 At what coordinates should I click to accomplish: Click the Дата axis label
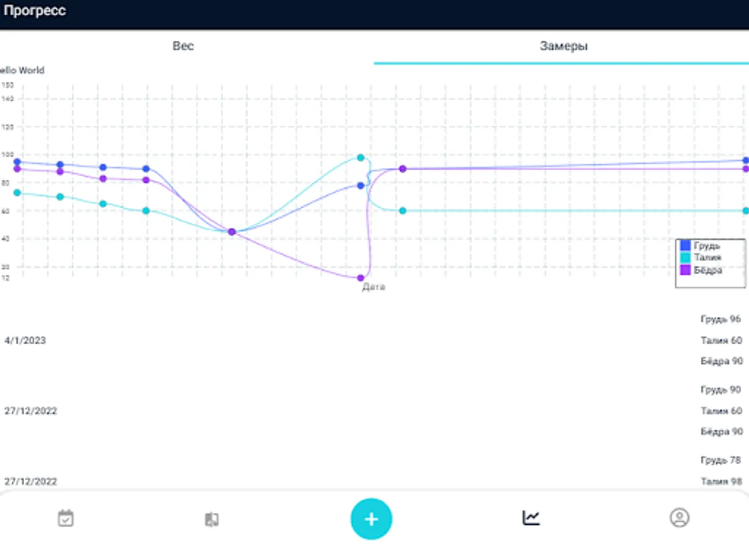click(x=374, y=287)
